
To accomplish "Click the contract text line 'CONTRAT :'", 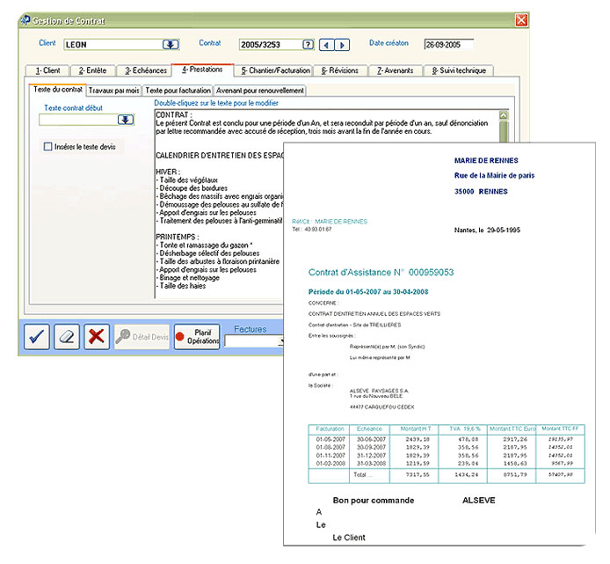I will tap(174, 114).
